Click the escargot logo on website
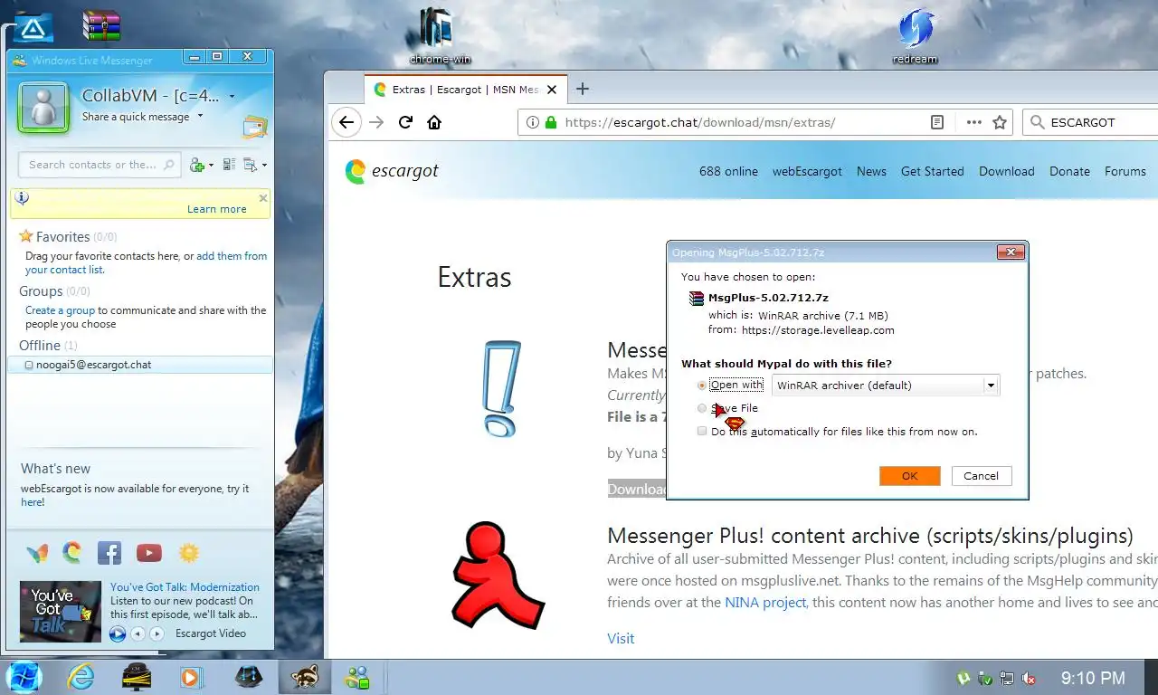This screenshot has width=1158, height=695. click(392, 171)
